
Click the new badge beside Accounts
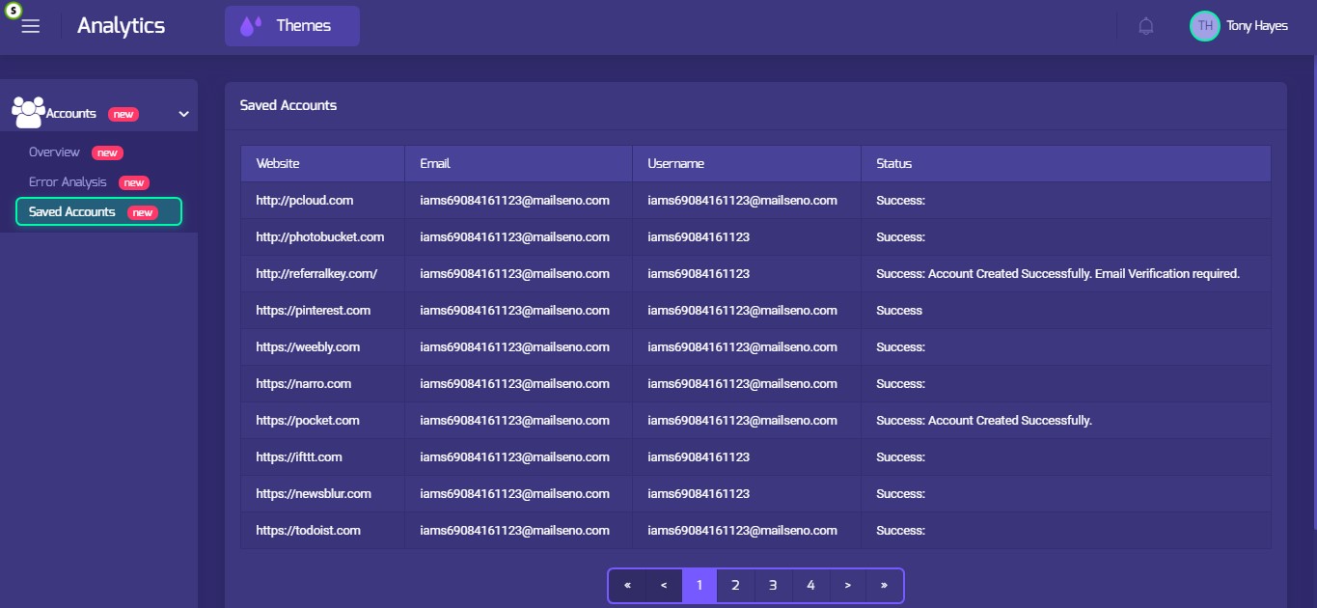123,114
